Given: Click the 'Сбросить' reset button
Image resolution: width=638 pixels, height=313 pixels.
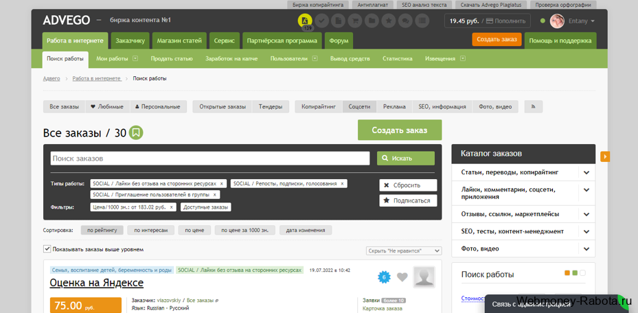Looking at the screenshot, I should (408, 185).
